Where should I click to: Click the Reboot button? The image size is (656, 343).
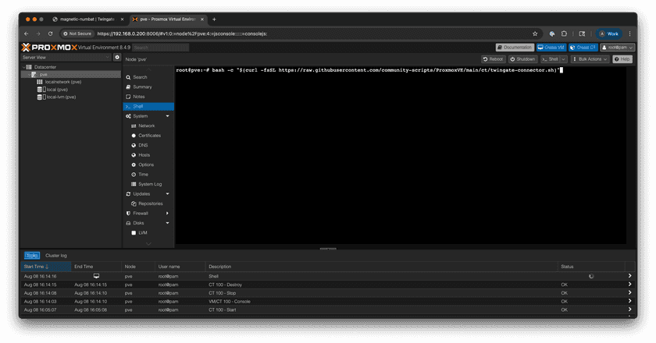point(494,58)
